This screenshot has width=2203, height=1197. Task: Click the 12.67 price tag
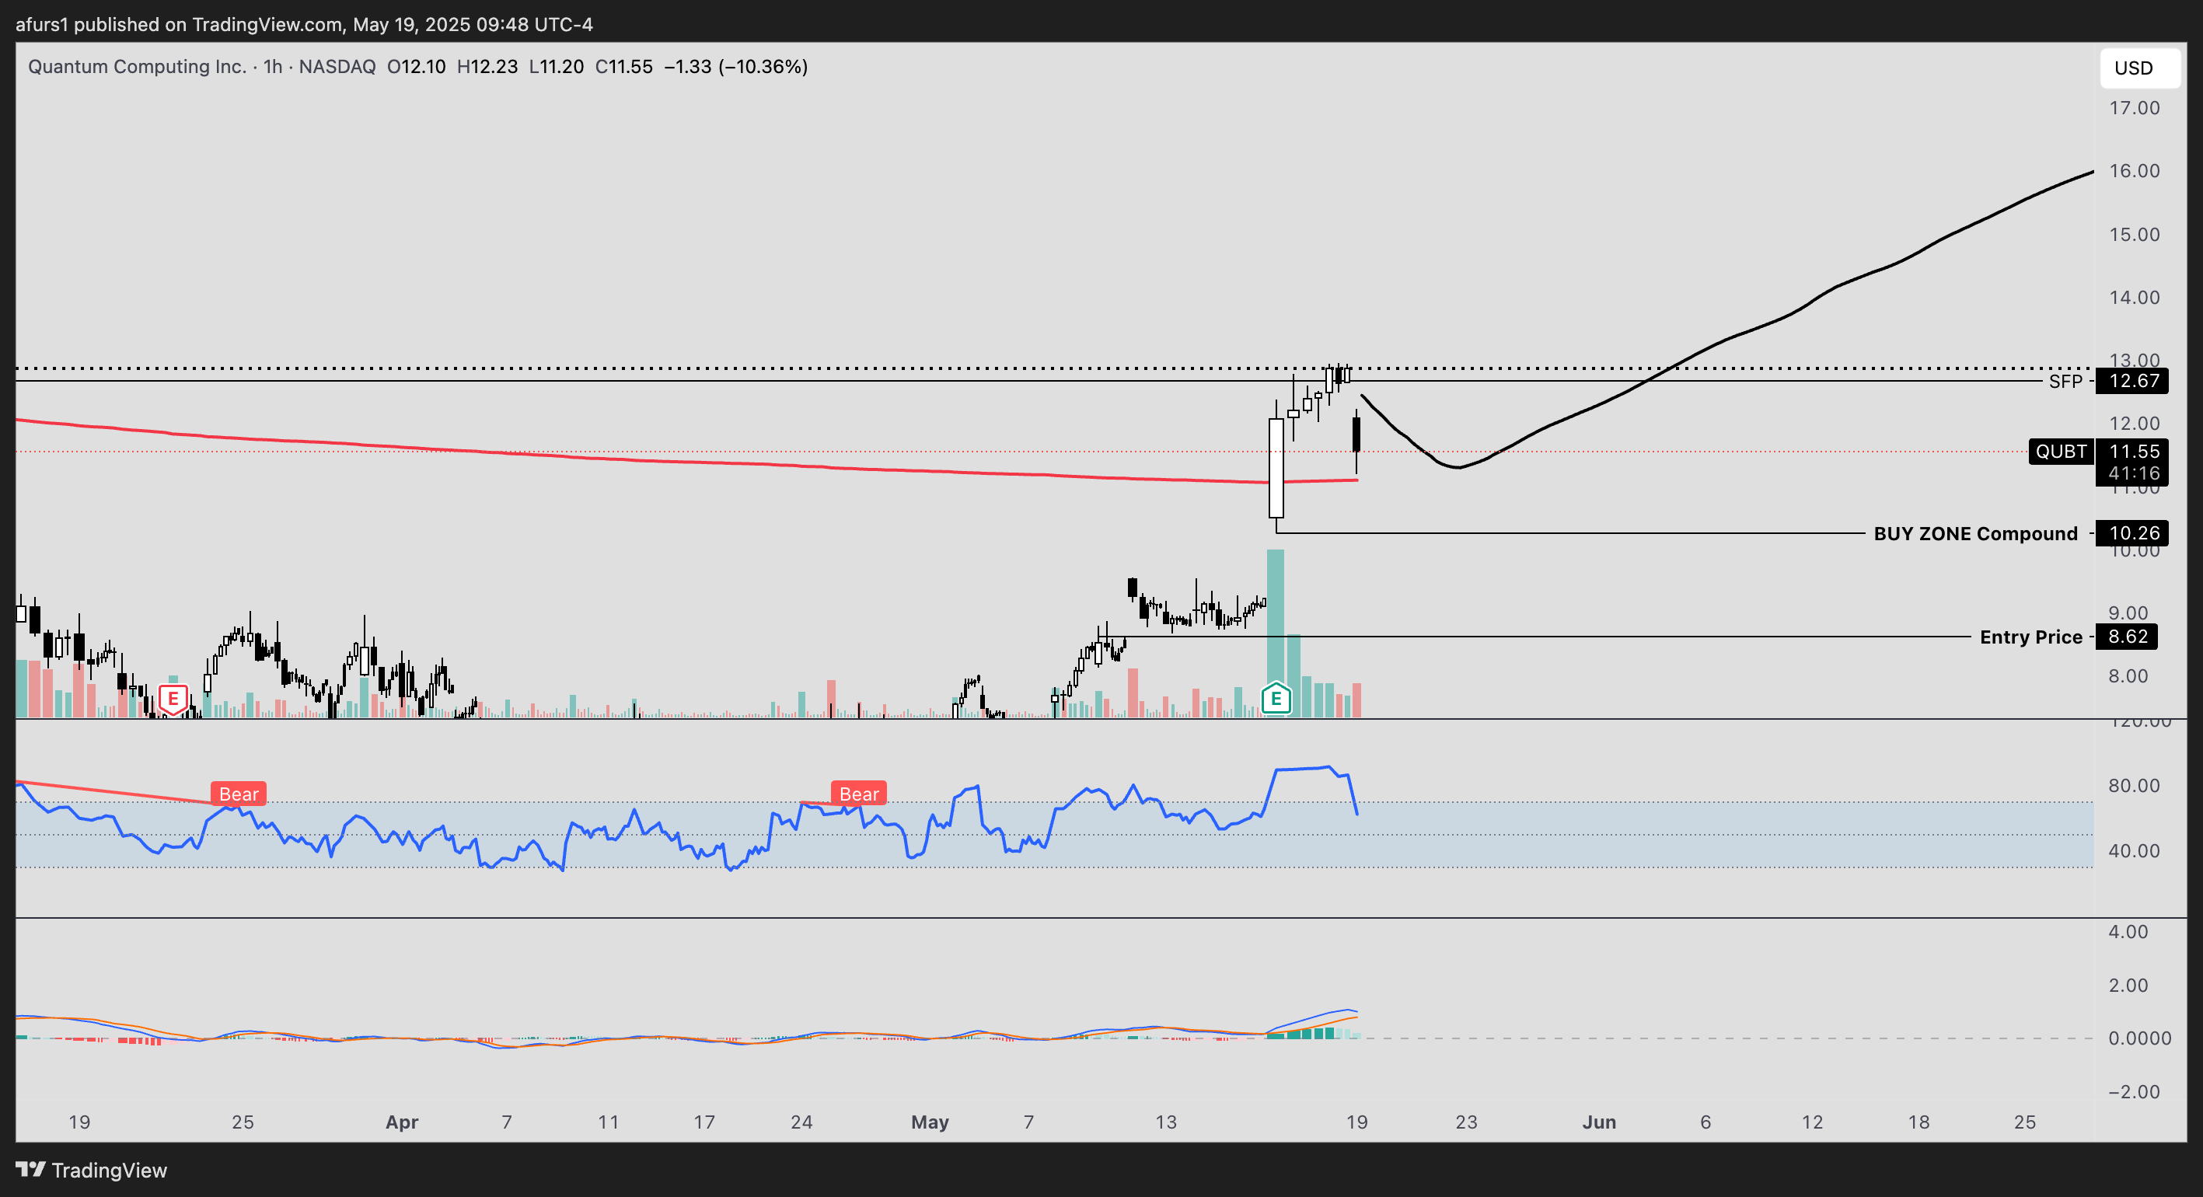click(2133, 382)
